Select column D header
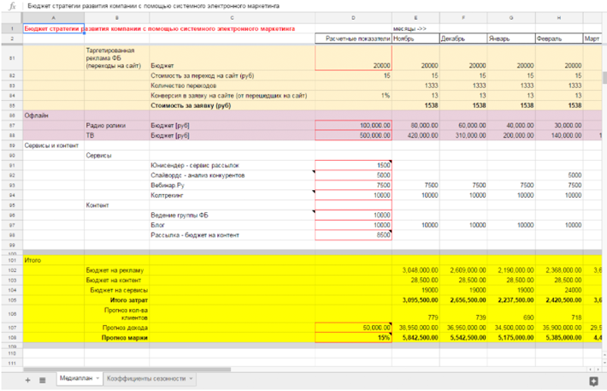Screen dimensions: 607x391 353,18
